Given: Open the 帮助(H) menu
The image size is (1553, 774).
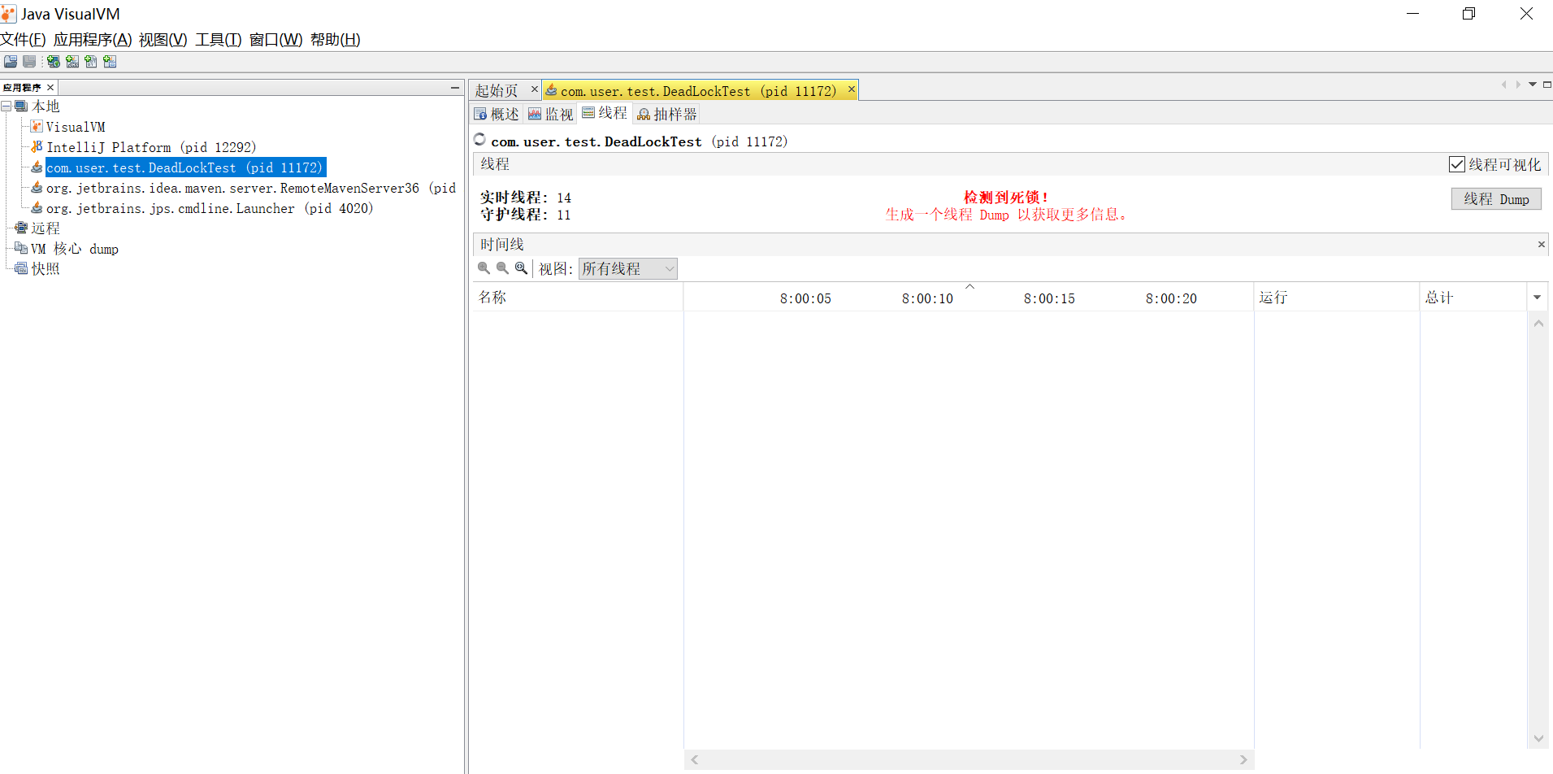Looking at the screenshot, I should [x=335, y=39].
